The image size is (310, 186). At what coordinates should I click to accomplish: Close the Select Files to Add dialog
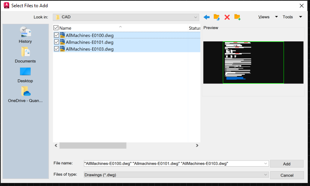302,6
